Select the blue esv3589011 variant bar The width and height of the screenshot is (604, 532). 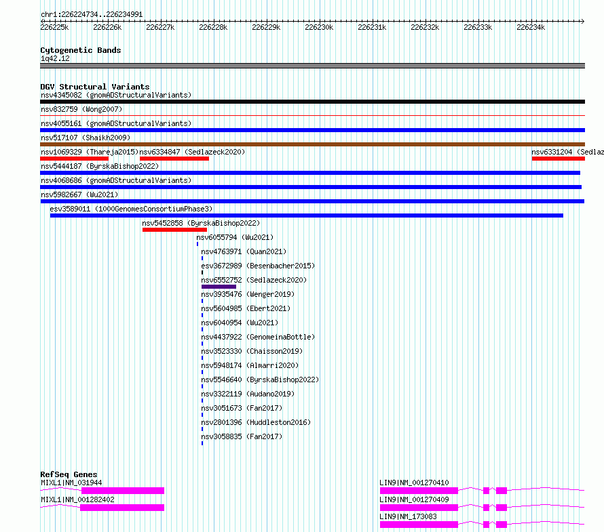[x=307, y=216]
